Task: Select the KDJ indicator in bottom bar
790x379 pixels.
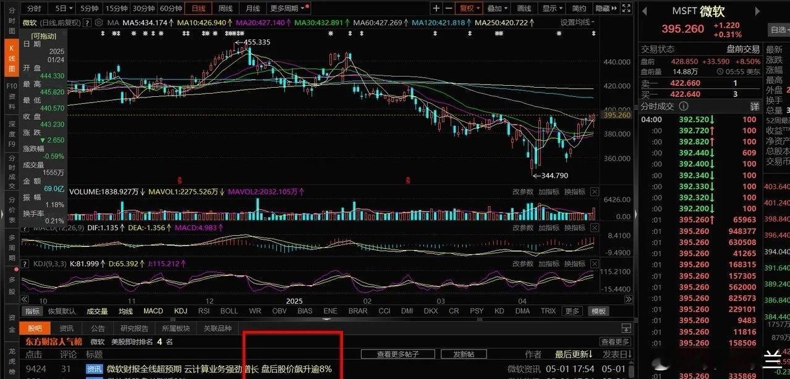Action: click(x=181, y=311)
